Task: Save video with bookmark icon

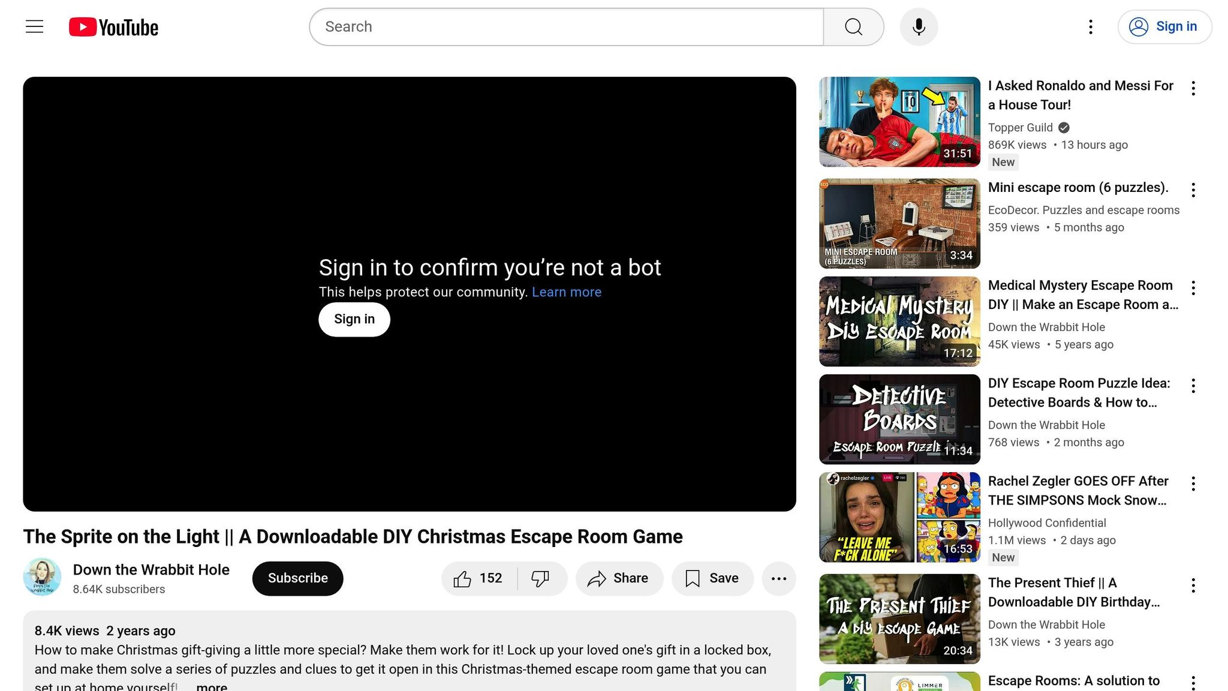Action: point(712,578)
